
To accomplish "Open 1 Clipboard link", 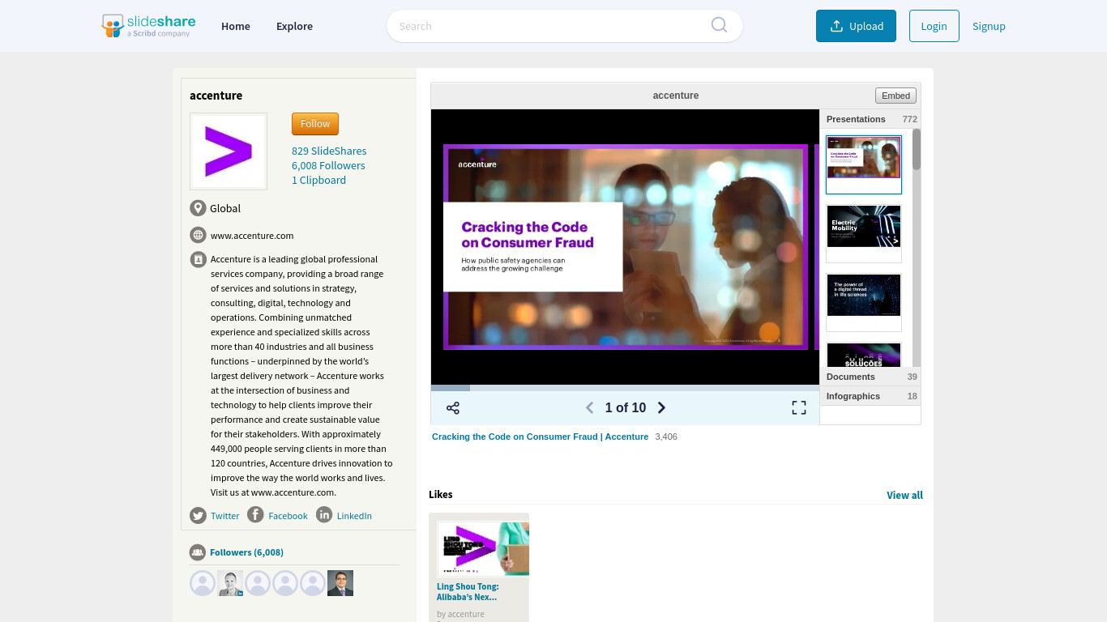I will (x=318, y=180).
